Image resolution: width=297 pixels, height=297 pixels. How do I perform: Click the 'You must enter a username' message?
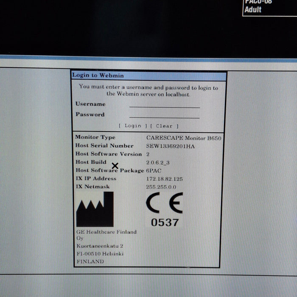pyautogui.click(x=148, y=90)
